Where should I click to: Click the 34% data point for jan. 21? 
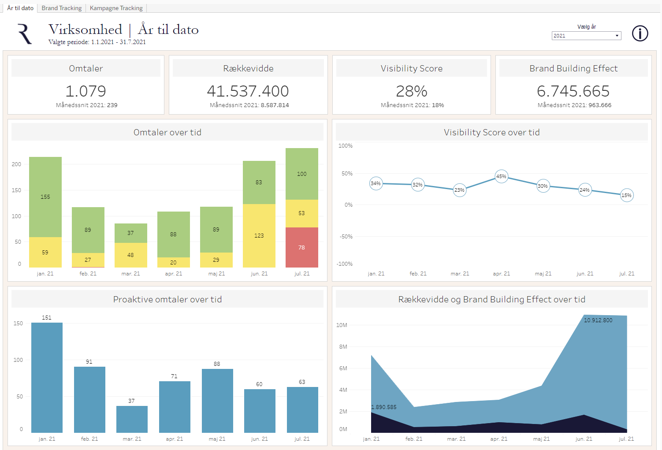click(x=376, y=183)
